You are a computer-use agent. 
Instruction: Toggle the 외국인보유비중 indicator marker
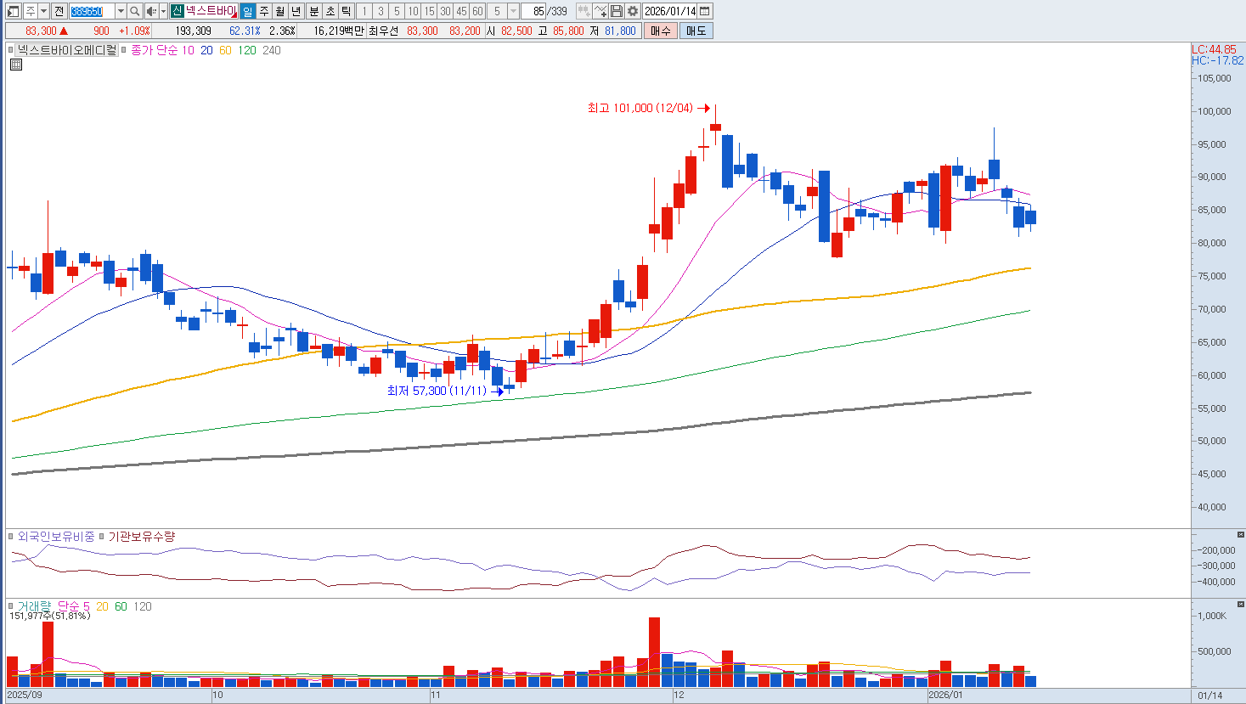pos(12,537)
